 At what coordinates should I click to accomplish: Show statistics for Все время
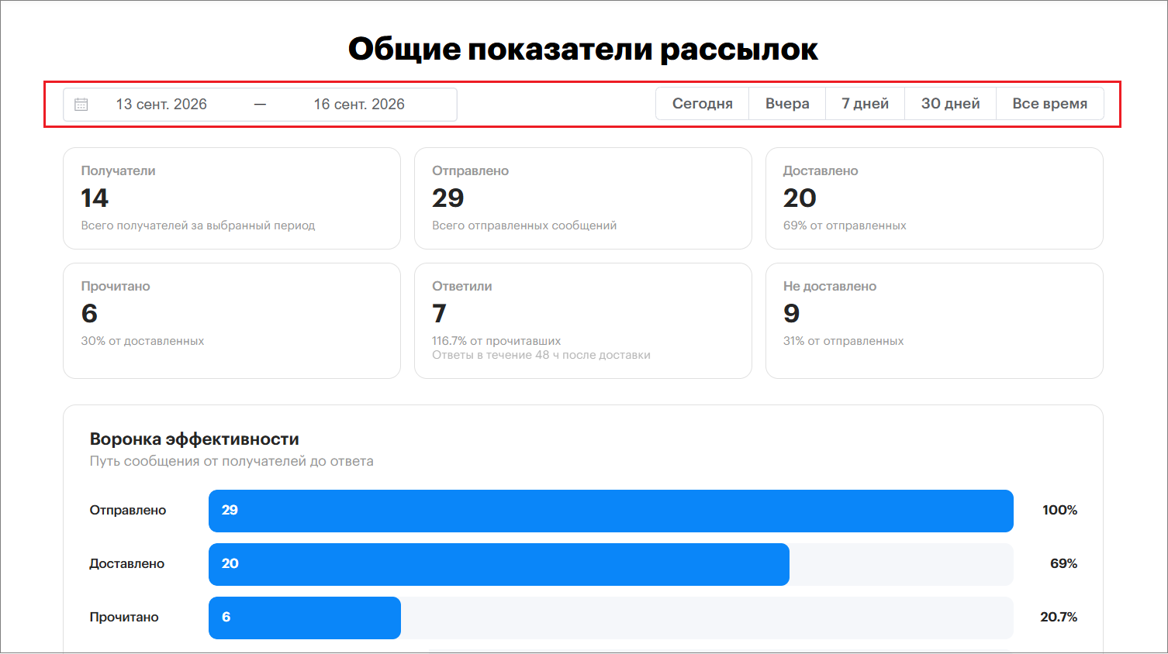tap(1049, 104)
